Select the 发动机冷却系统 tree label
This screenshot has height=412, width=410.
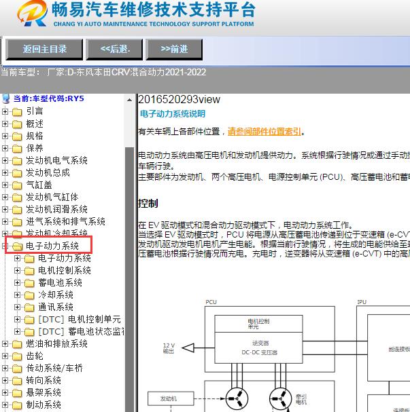pos(56,233)
